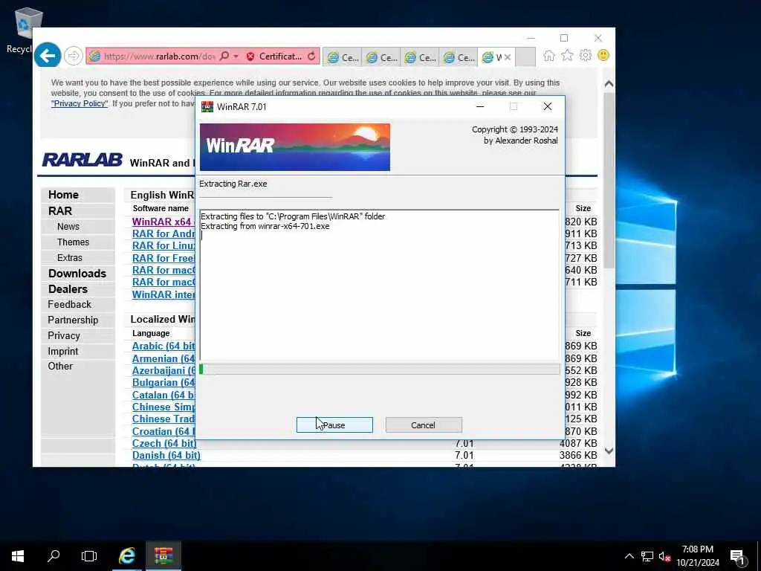Open the Danish (64 bit) download link
This screenshot has height=571, width=761.
pyautogui.click(x=166, y=456)
